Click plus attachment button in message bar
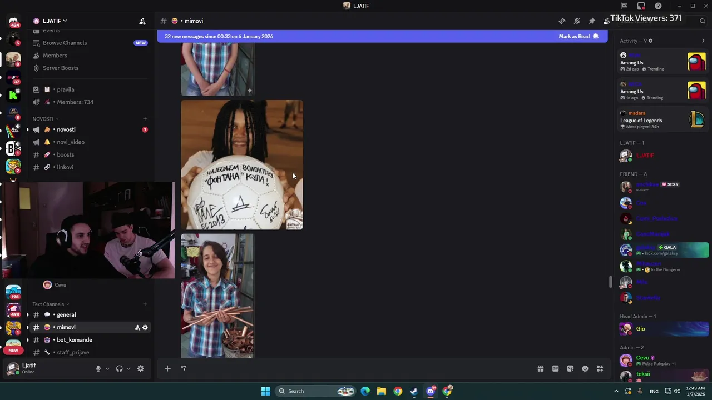This screenshot has height=400, width=712. coord(167,368)
